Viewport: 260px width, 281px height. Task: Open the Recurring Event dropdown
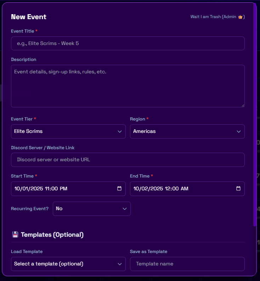tap(92, 209)
